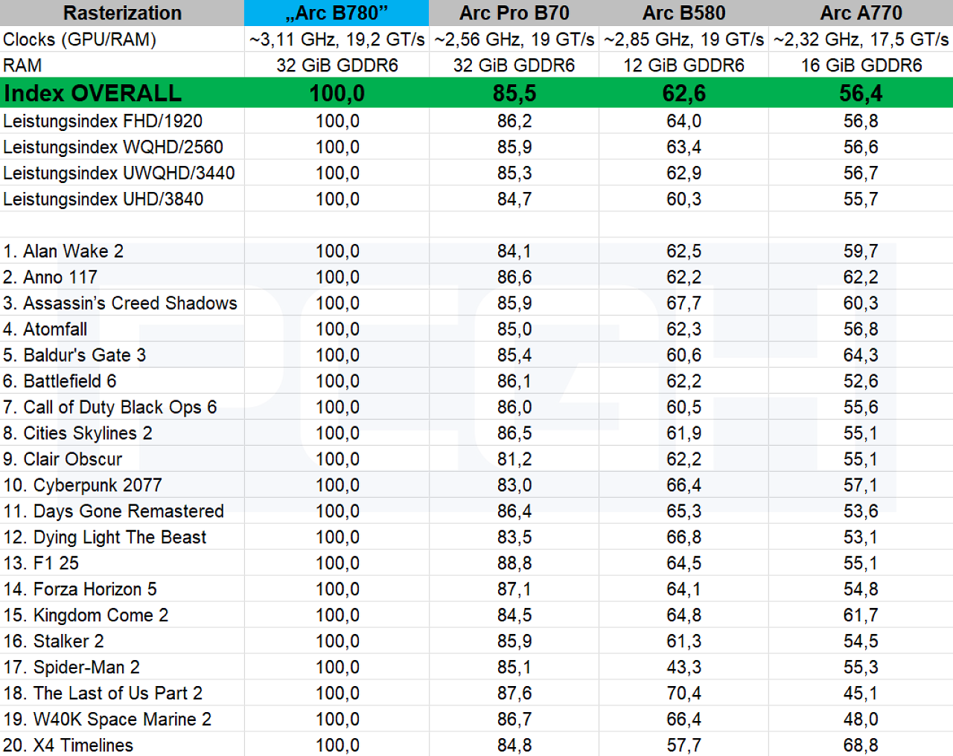Click the FHD value "86,2"

tap(514, 121)
